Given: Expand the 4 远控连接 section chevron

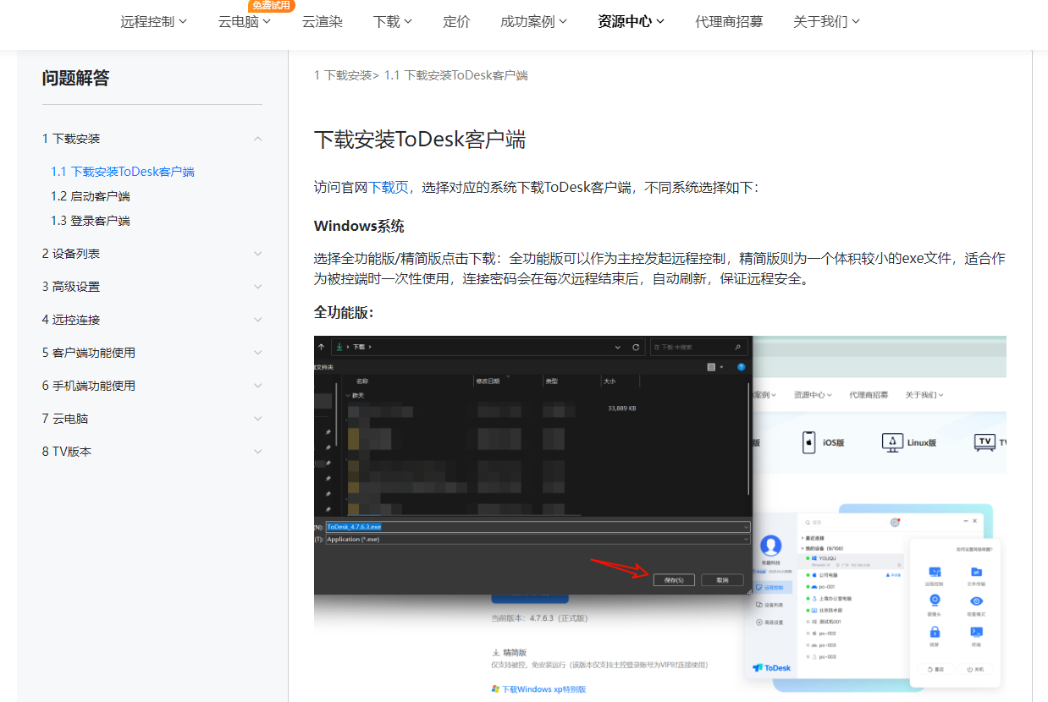Looking at the screenshot, I should (x=258, y=320).
